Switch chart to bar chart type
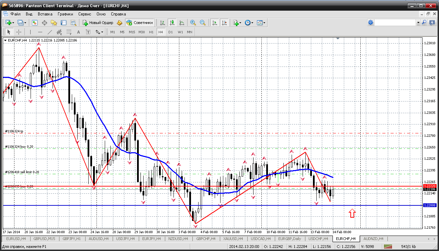439x251 pixels. coord(162,23)
